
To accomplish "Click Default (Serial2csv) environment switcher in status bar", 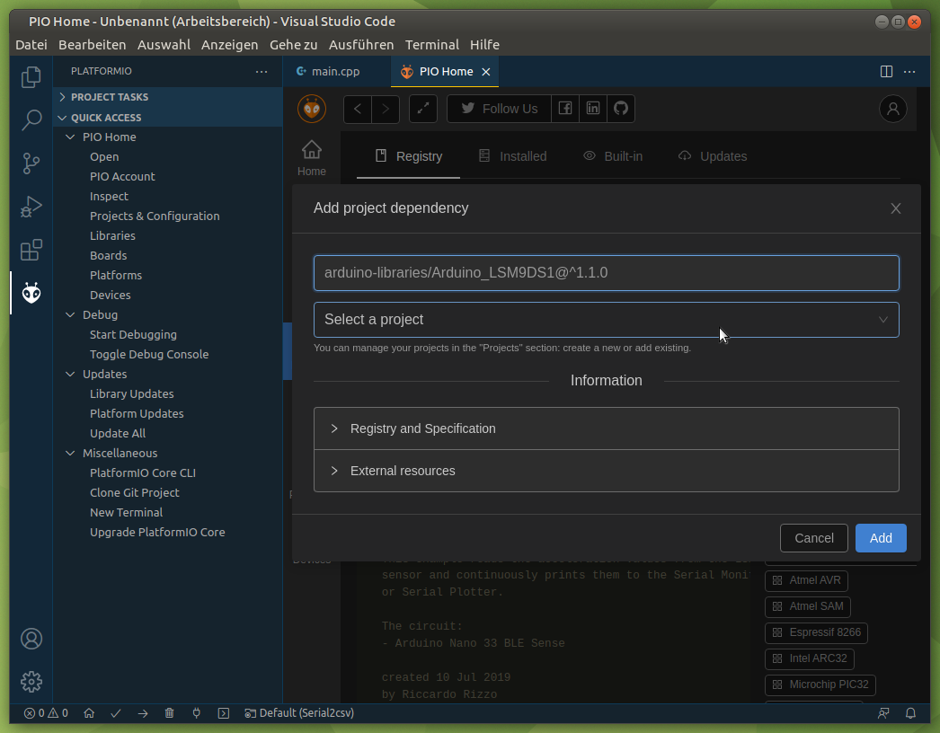I will tap(299, 713).
